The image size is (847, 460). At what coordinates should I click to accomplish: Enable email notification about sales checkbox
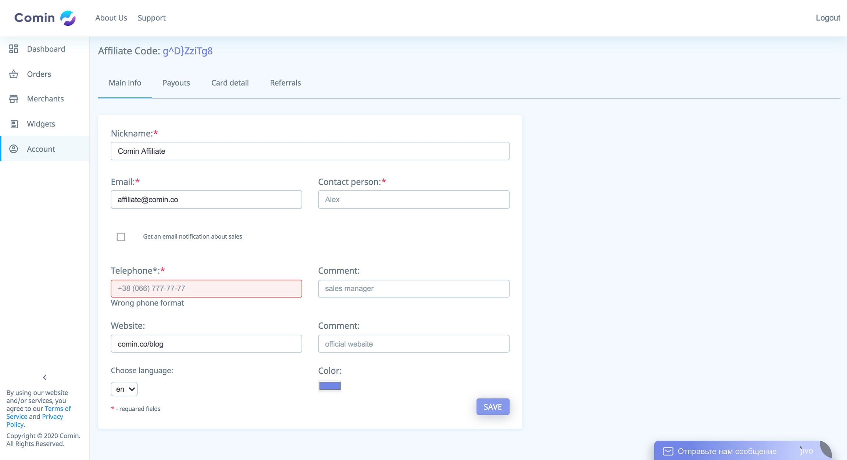click(x=121, y=237)
